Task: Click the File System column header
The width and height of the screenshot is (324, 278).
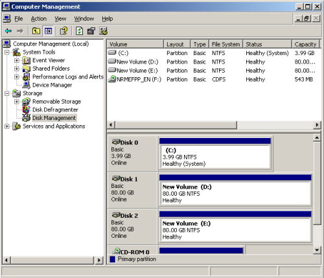Action: pos(226,44)
